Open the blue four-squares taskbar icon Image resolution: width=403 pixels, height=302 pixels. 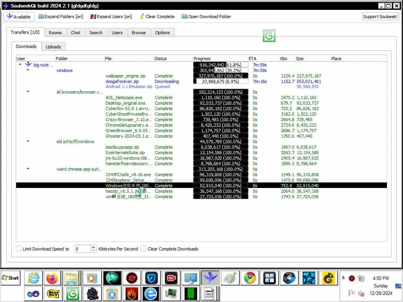[x=269, y=278]
